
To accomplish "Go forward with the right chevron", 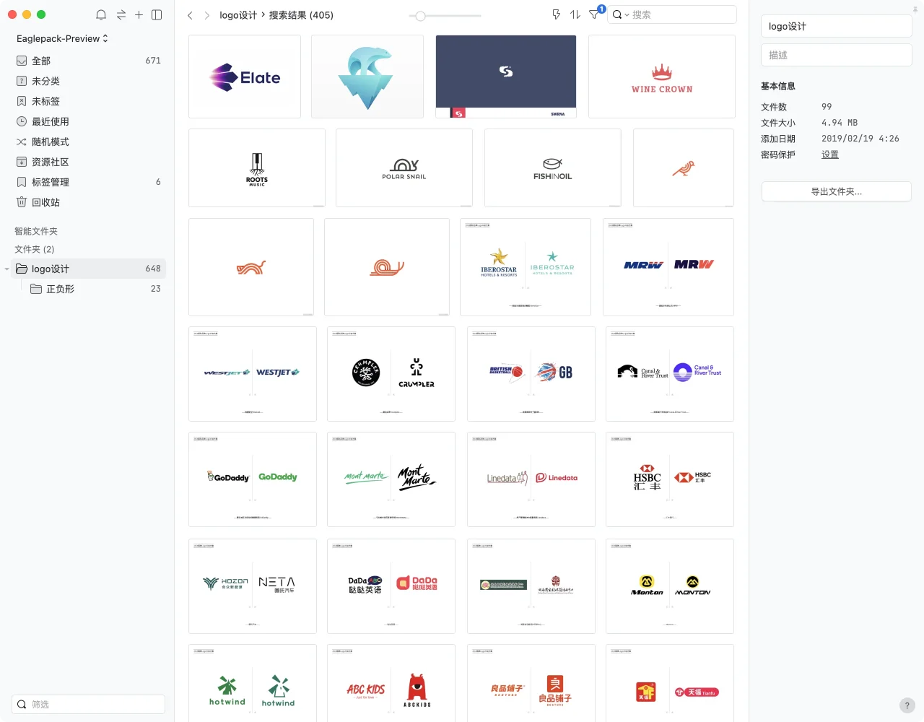I will [207, 15].
